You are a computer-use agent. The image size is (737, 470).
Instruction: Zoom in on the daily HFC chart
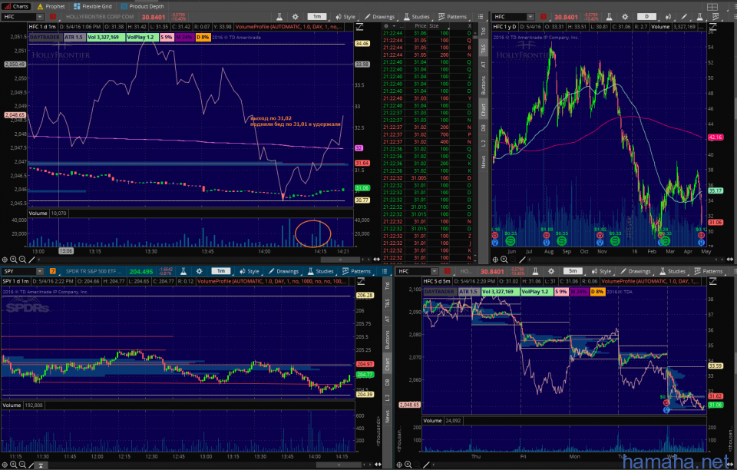pos(504,260)
